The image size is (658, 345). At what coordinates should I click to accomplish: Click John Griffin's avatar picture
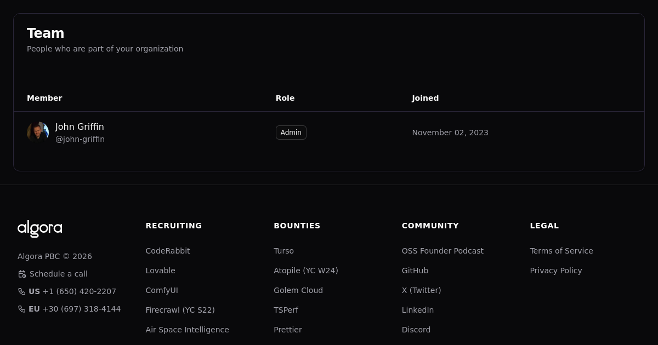tap(38, 133)
